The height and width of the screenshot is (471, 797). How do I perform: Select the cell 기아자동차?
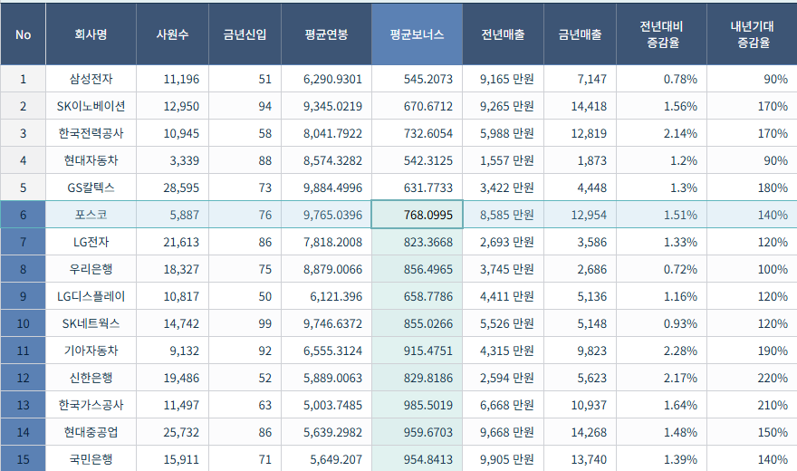(x=91, y=351)
